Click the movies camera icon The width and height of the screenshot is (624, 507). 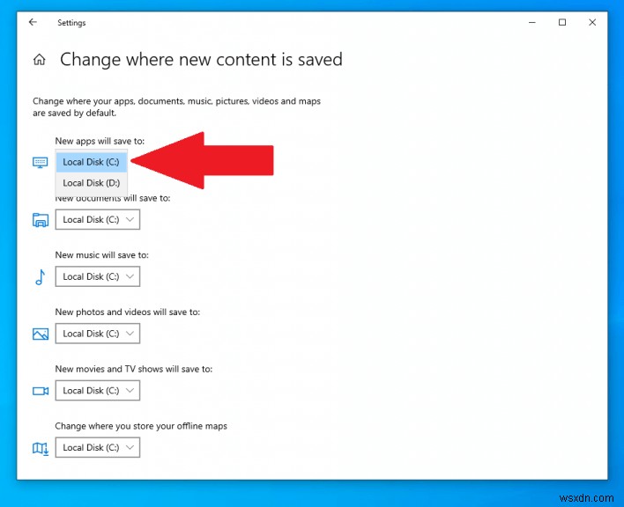click(41, 391)
